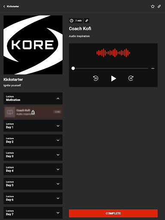Expand the Day 1 lecture

tap(33, 126)
